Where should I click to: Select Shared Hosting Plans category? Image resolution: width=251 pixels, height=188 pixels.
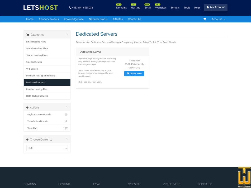click(47, 55)
